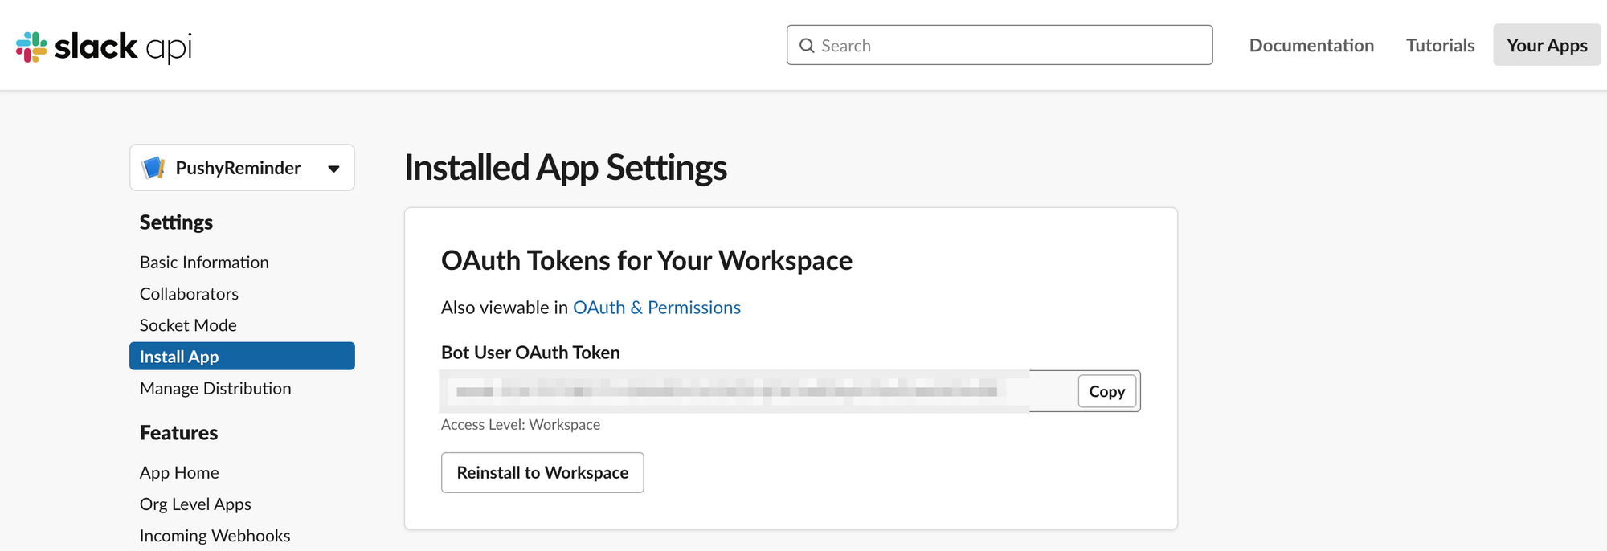Open Org Level Apps feature
This screenshot has width=1607, height=551.
(x=195, y=504)
